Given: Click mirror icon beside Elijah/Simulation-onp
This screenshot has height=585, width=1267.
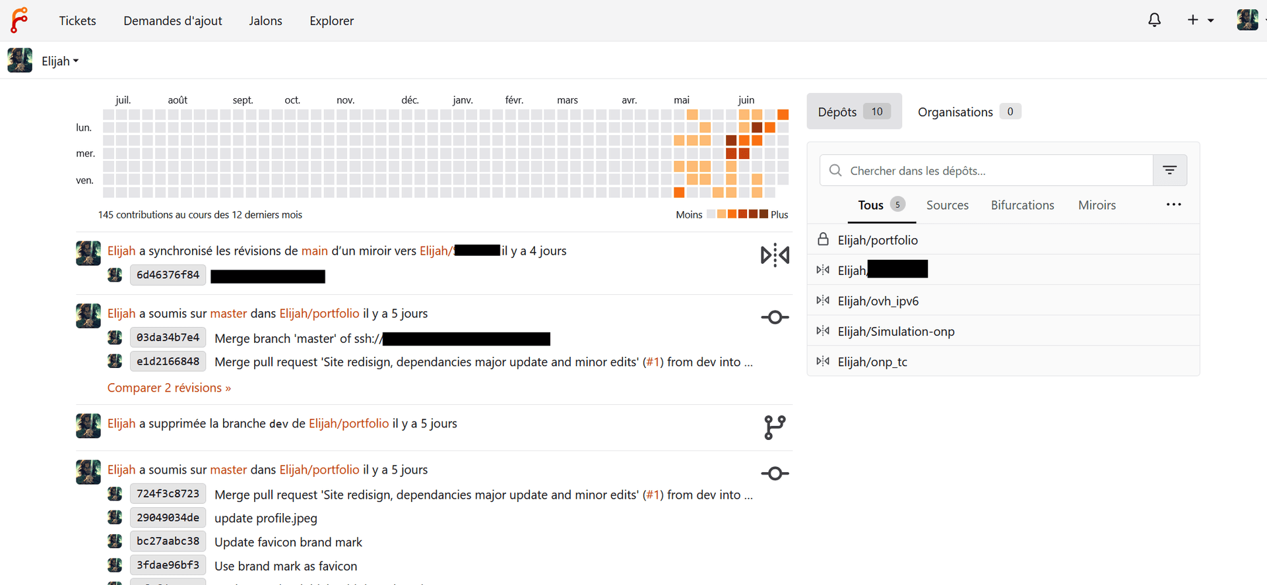Looking at the screenshot, I should [x=823, y=330].
